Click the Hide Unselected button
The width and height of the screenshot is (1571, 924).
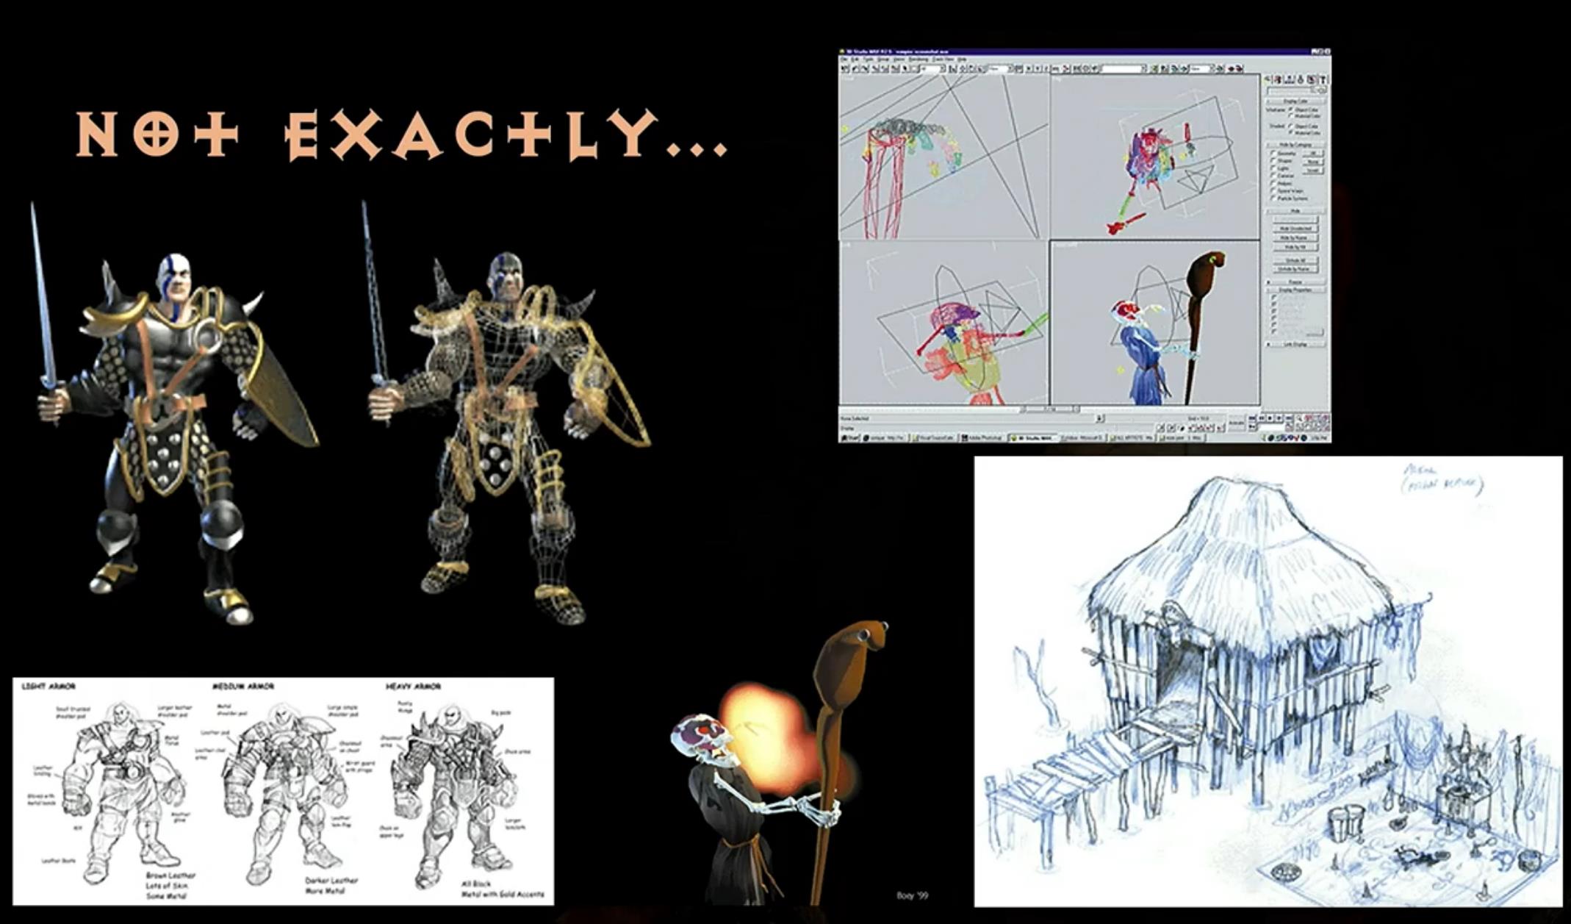[x=1295, y=229]
